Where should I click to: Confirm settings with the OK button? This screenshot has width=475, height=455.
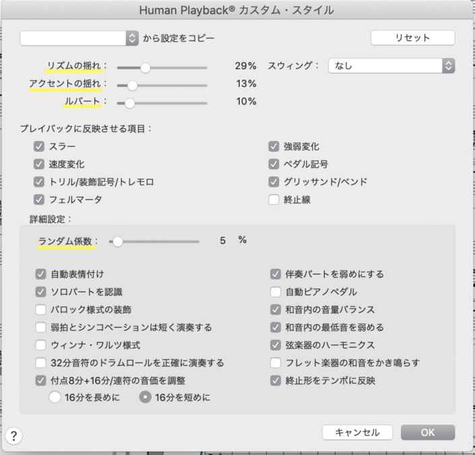pyautogui.click(x=428, y=432)
